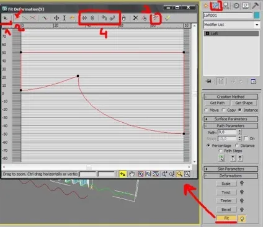263x227 pixels.
Task: Click Swap Deform Curves icon
Action: pyautogui.click(x=45, y=18)
